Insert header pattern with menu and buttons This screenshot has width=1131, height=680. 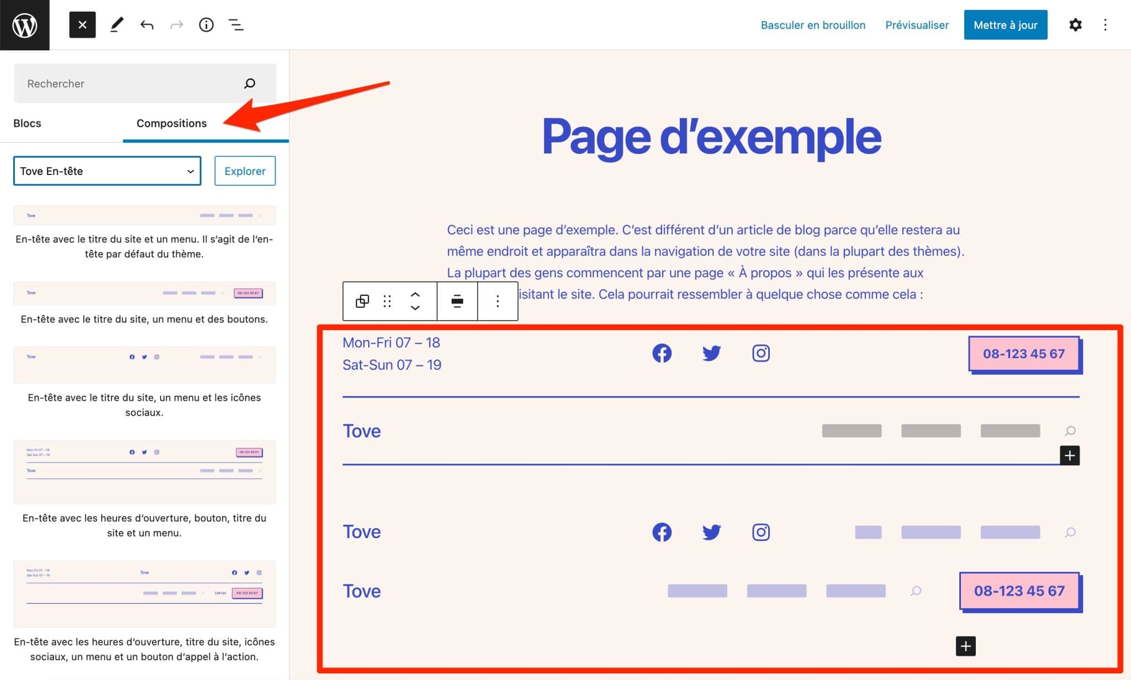(145, 293)
